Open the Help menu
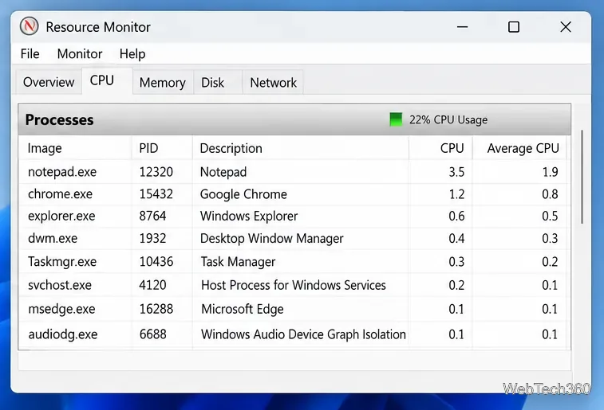Image resolution: width=604 pixels, height=410 pixels. (132, 54)
